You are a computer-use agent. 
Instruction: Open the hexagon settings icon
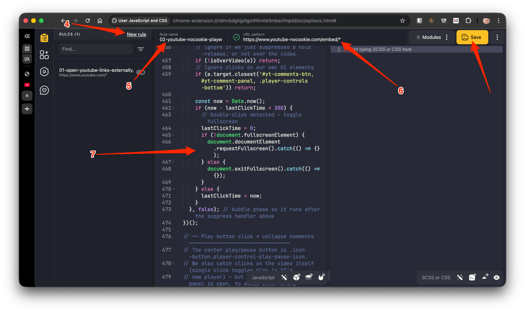point(44,72)
